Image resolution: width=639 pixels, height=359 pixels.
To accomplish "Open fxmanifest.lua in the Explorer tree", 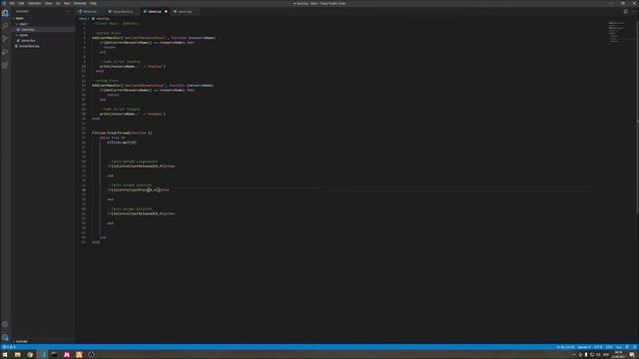I will (29, 46).
